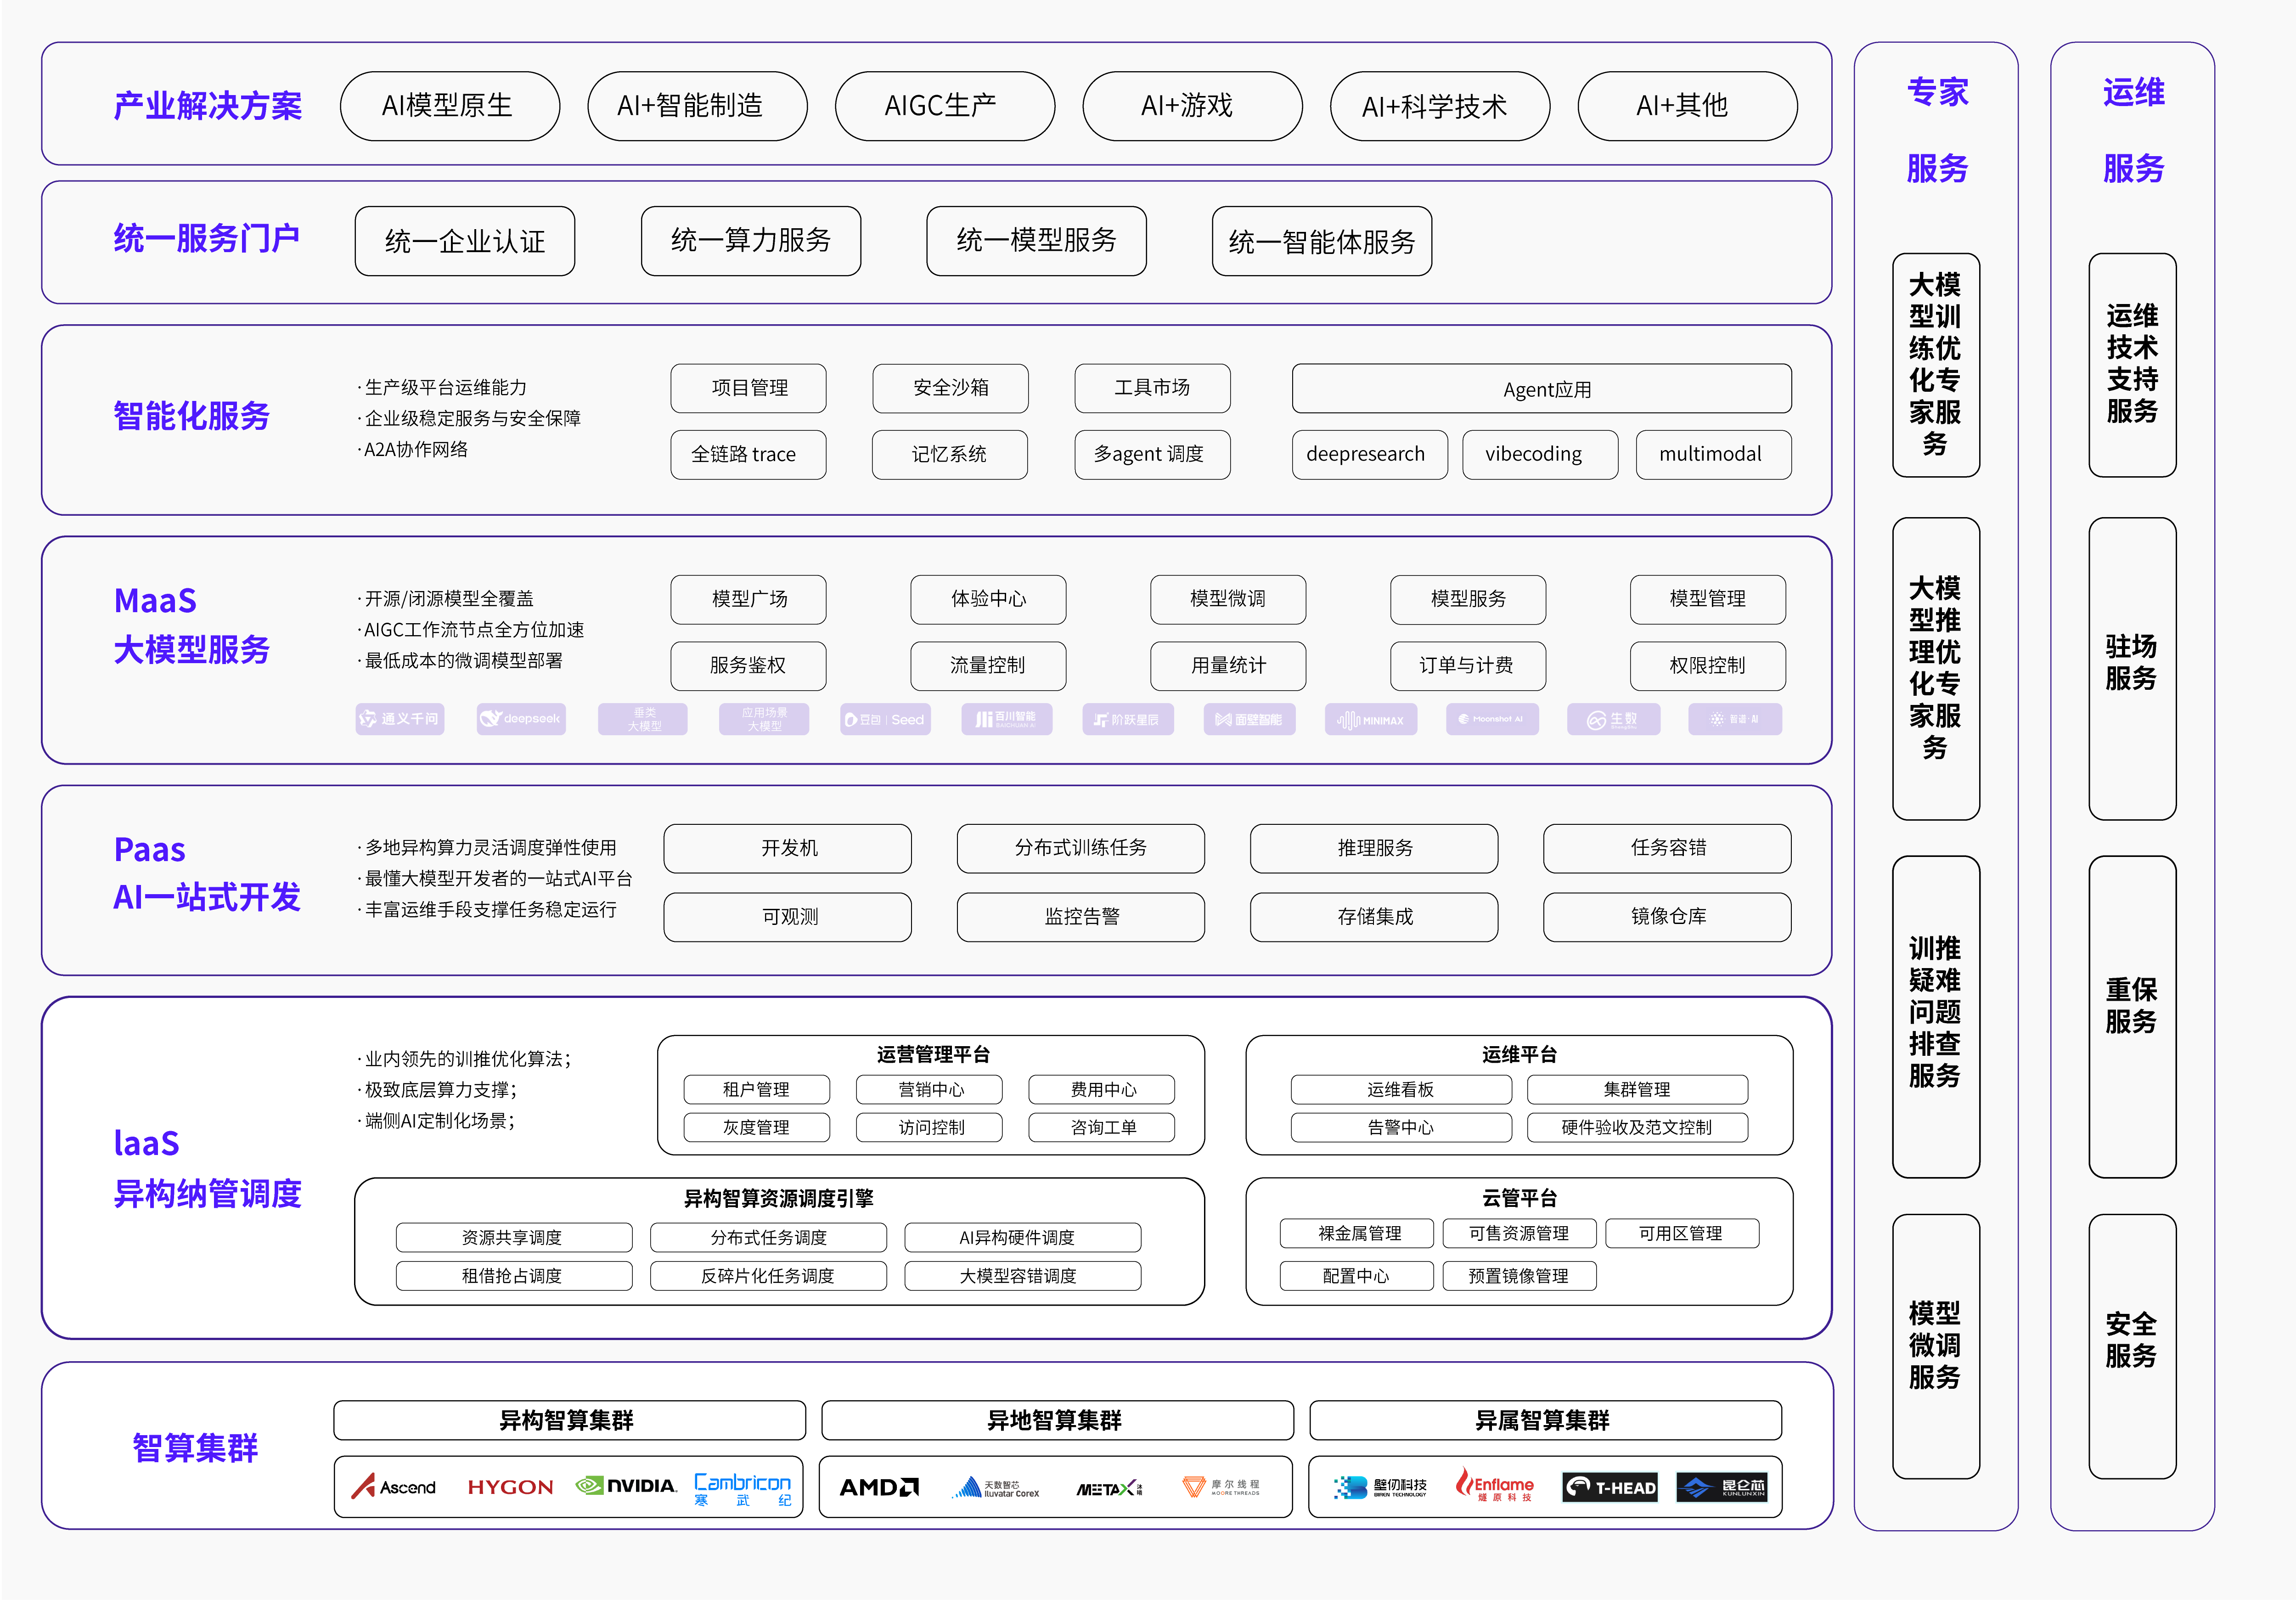
Task: Click the 豆包 Seed logo
Action: pos(886,719)
